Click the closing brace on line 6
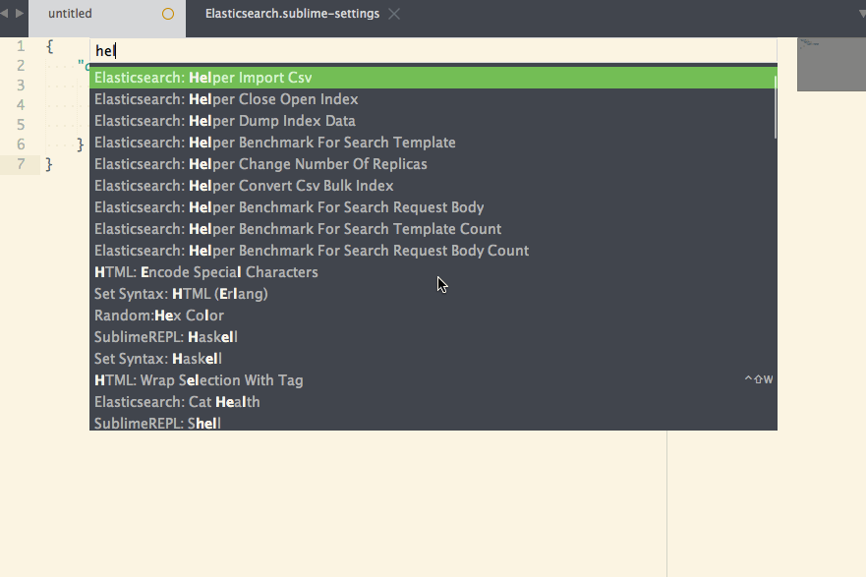This screenshot has width=866, height=577. 81,144
